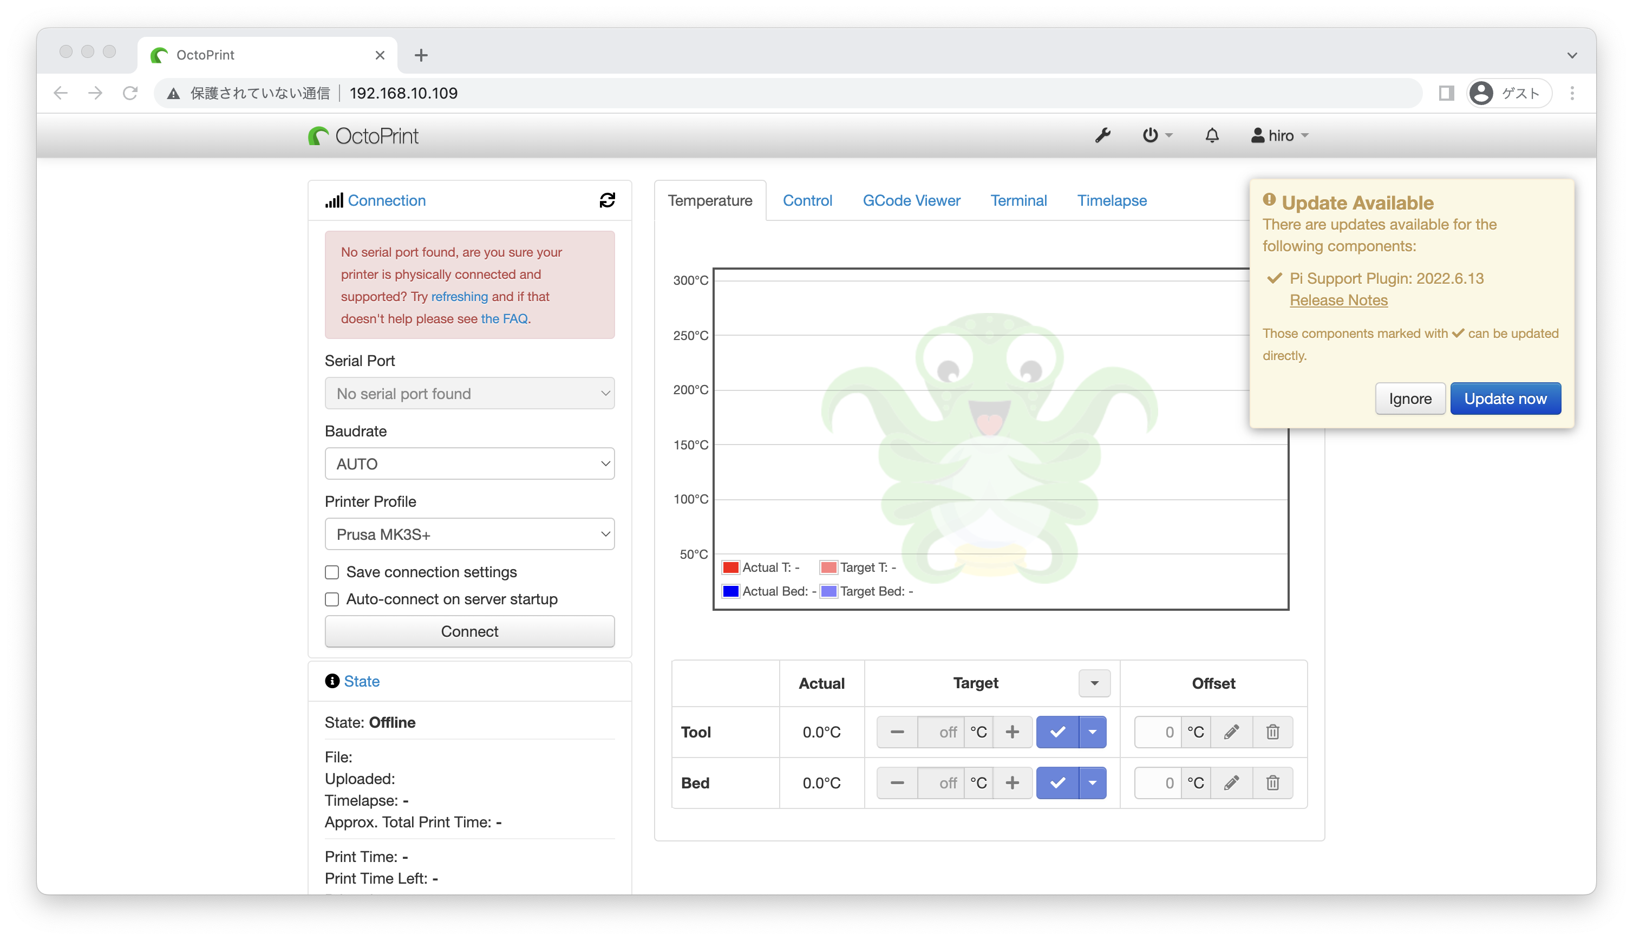Open Bed temperature presets dropdown arrow
This screenshot has height=940, width=1633.
pos(1092,783)
